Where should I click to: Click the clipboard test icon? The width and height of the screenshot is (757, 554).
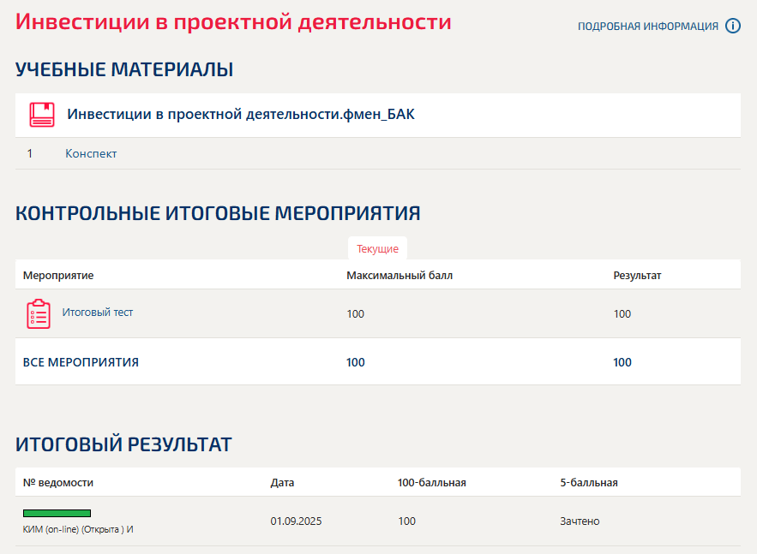[39, 314]
